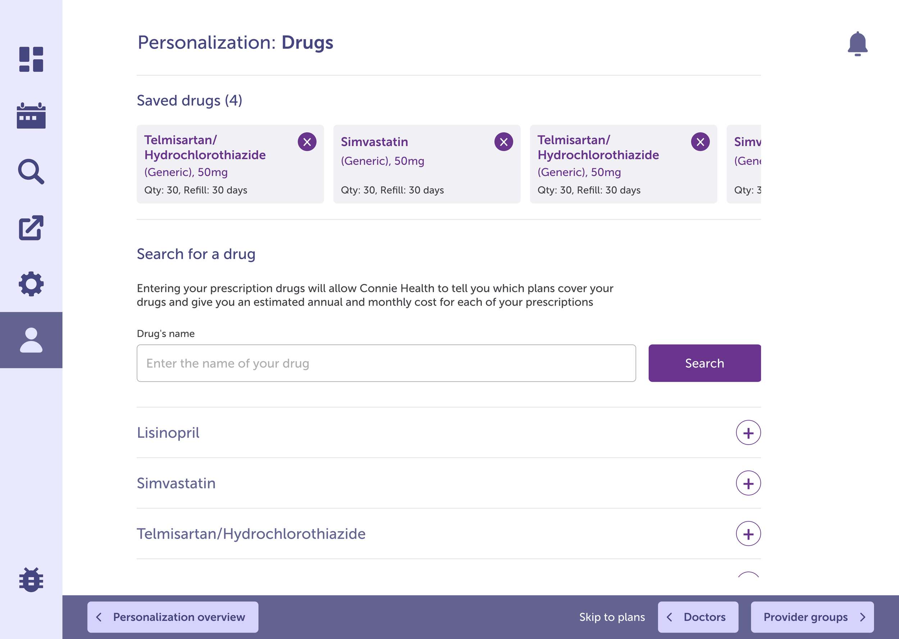This screenshot has width=899, height=639.
Task: Add Simvastatin with plus icon
Action: [x=748, y=483]
